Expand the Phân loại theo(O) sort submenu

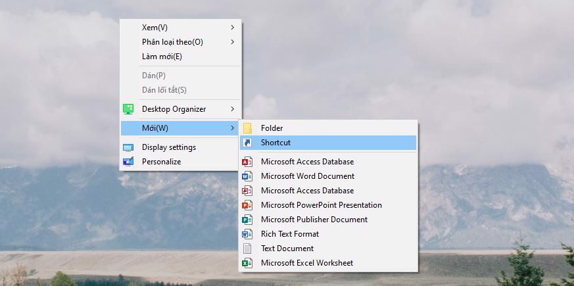pyautogui.click(x=180, y=42)
